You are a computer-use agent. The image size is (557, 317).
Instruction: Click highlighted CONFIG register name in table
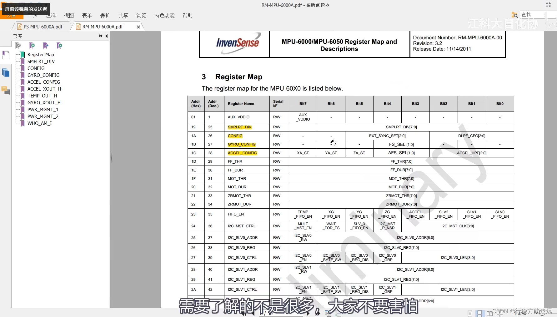(235, 136)
